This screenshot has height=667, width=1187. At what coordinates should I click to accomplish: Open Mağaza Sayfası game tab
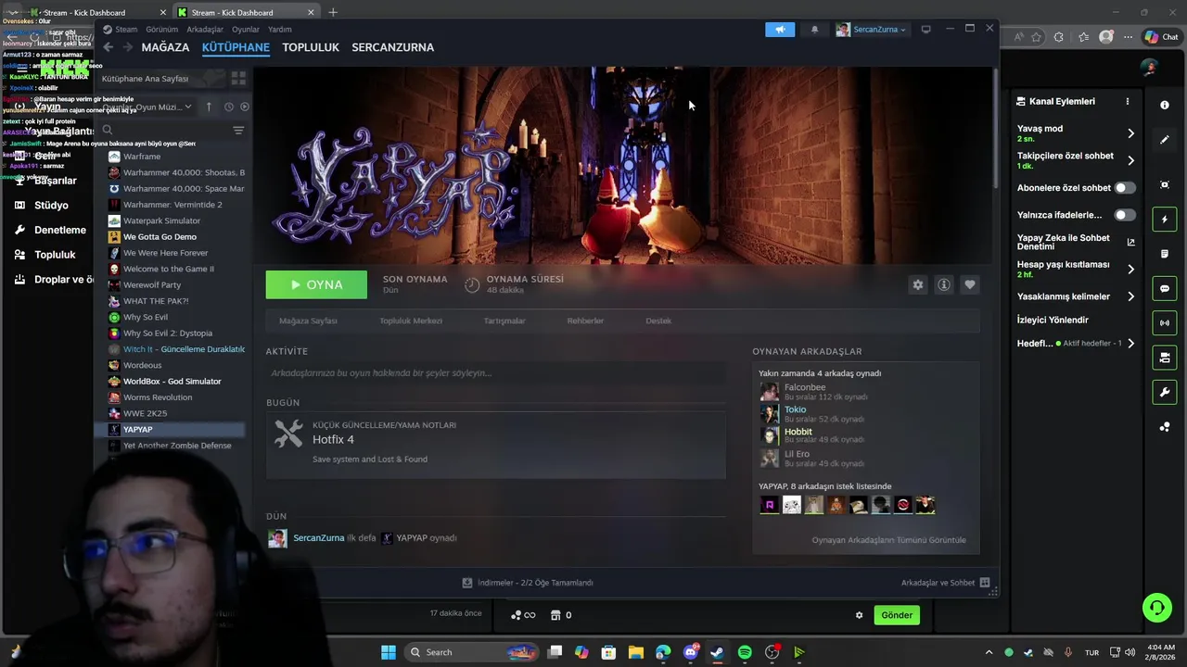point(308,321)
